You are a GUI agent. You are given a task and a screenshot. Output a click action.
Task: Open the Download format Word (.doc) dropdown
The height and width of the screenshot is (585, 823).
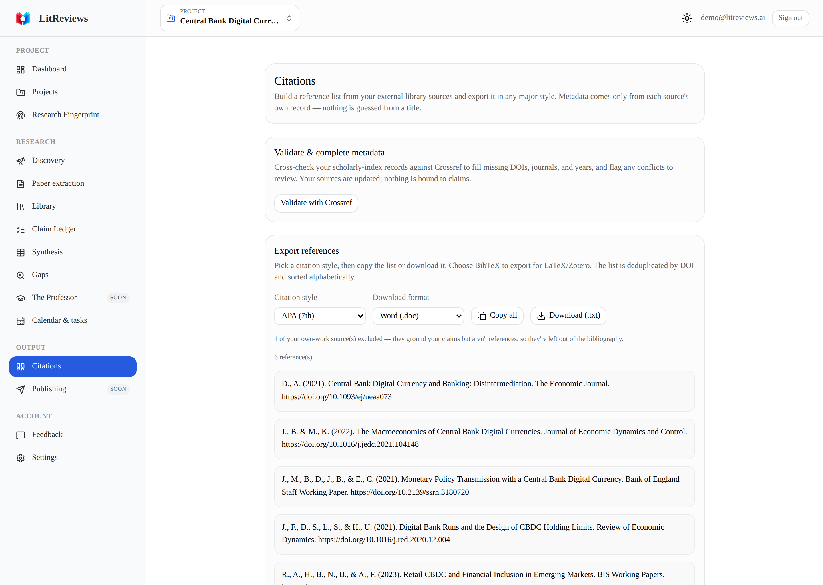click(x=418, y=316)
